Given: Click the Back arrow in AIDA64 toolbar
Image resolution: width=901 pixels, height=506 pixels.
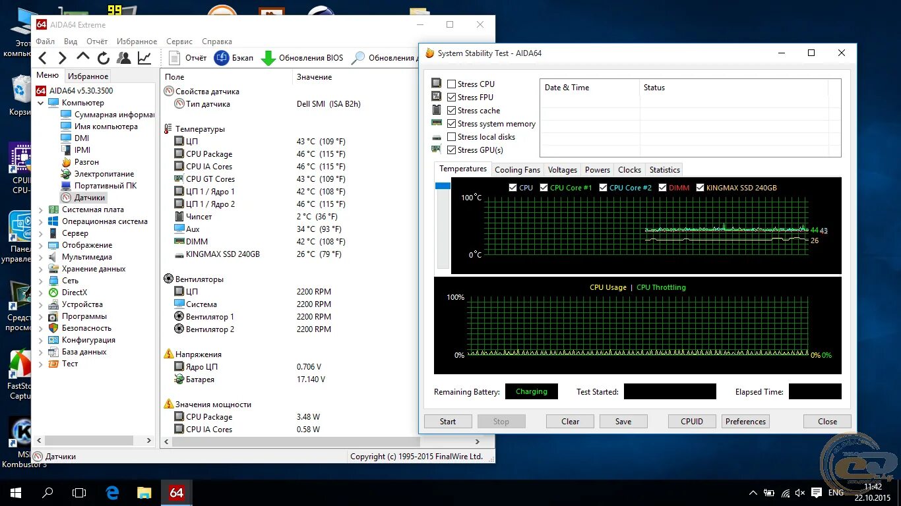Looking at the screenshot, I should pos(43,58).
